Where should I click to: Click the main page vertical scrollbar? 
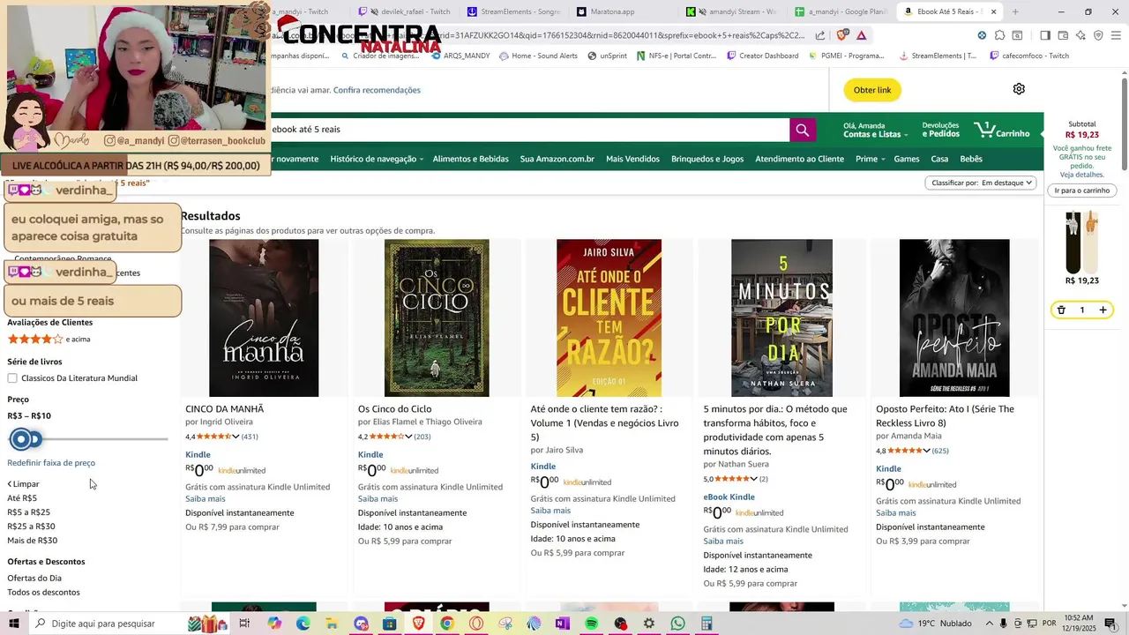coord(1124,123)
